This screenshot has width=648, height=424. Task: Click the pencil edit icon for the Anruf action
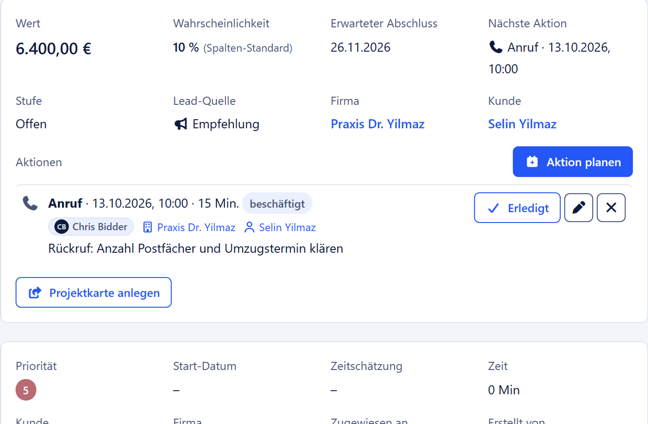578,208
